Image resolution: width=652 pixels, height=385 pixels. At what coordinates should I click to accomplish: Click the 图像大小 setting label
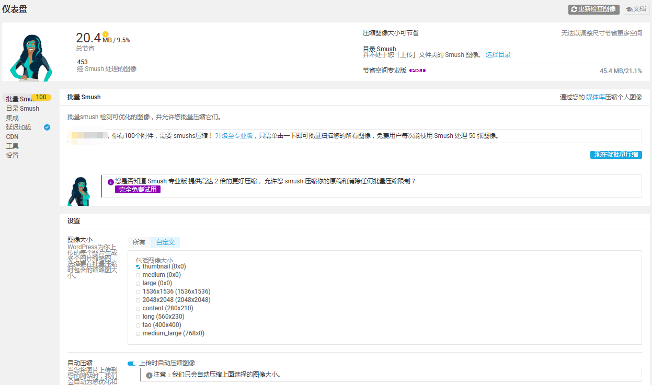[80, 240]
